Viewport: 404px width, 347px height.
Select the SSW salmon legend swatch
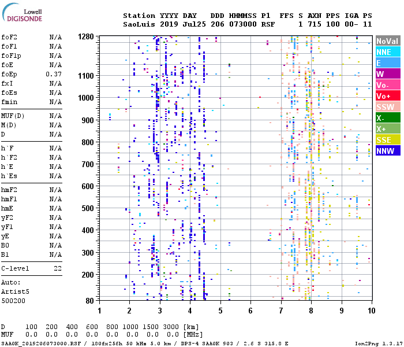(x=388, y=106)
